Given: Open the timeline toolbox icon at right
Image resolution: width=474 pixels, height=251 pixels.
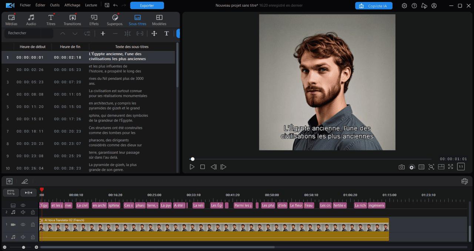Looking at the screenshot, I should pyautogui.click(x=465, y=181).
